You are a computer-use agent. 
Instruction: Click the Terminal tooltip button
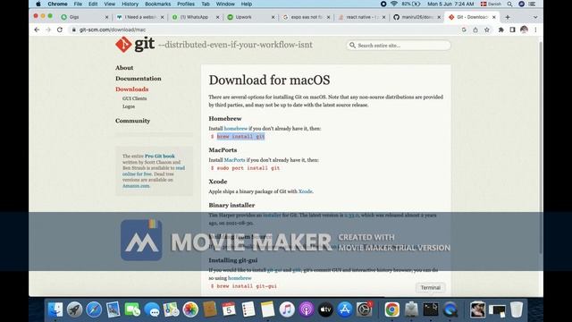point(431,288)
